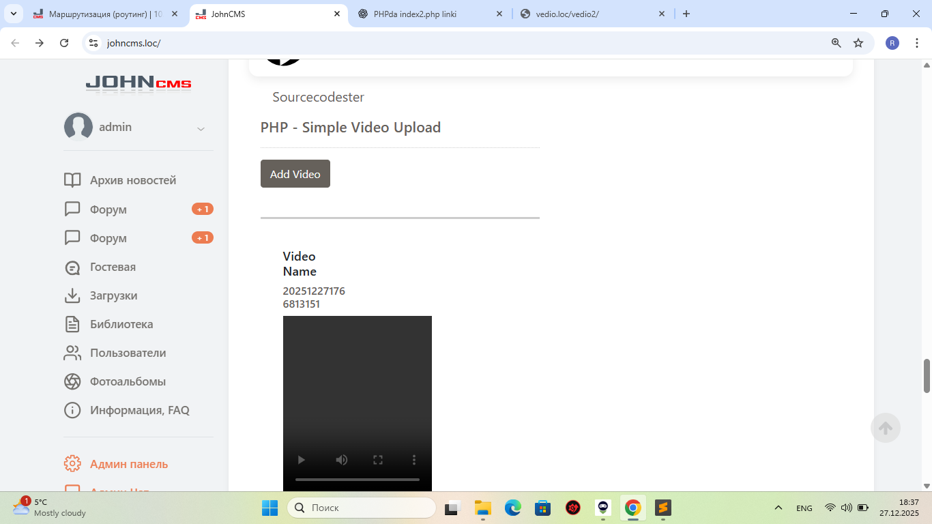This screenshot has height=524, width=932.
Task: Open Microsoft Store from the taskbar
Action: (x=543, y=508)
